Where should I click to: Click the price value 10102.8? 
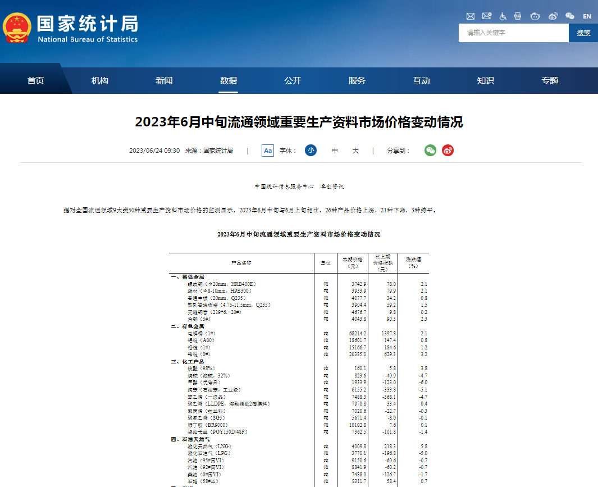coord(357,425)
